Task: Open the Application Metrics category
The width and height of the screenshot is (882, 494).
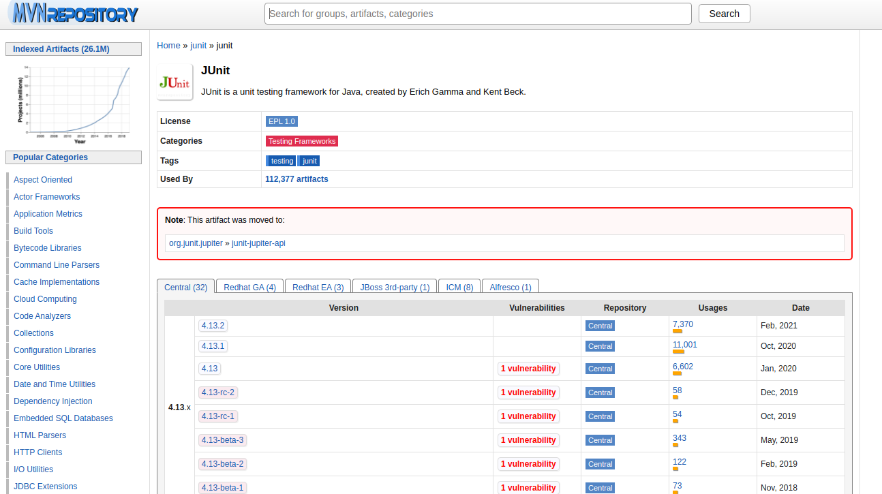Action: click(48, 214)
